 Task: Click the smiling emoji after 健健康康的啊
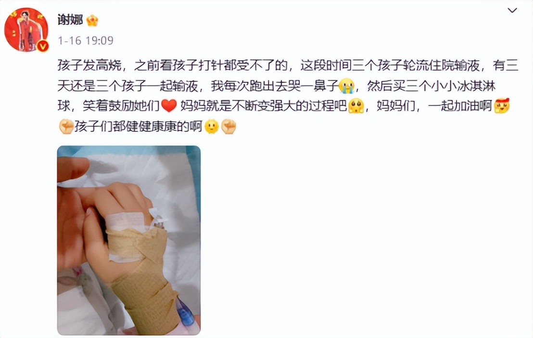[212, 127]
